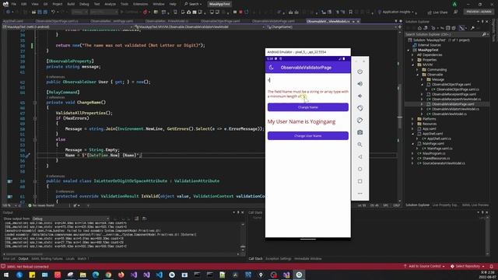Expand the Platforms folder
Screen dimensions: 498x280
coord(412,119)
